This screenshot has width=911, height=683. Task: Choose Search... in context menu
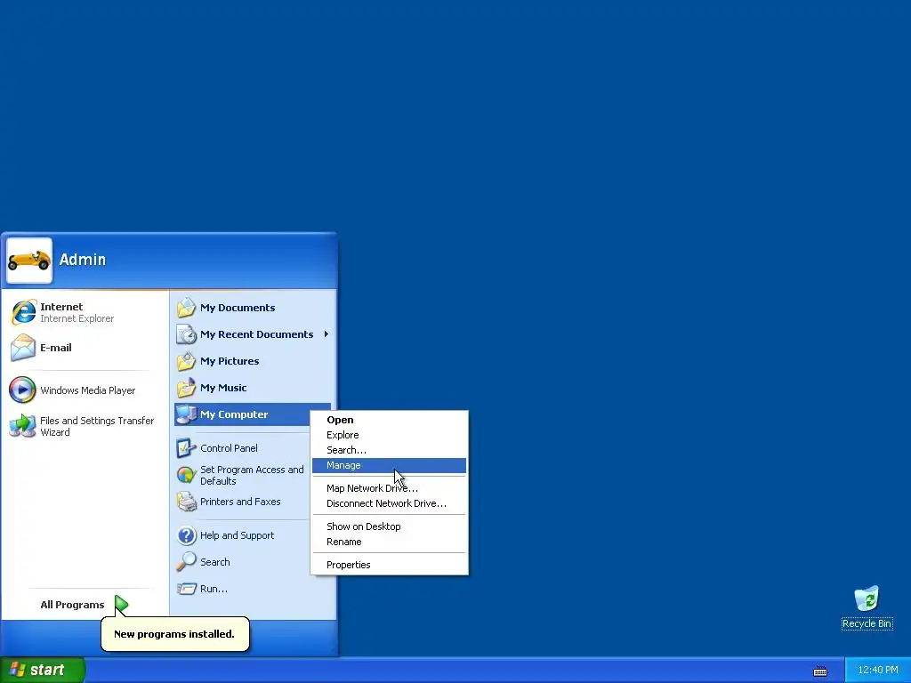click(x=389, y=450)
